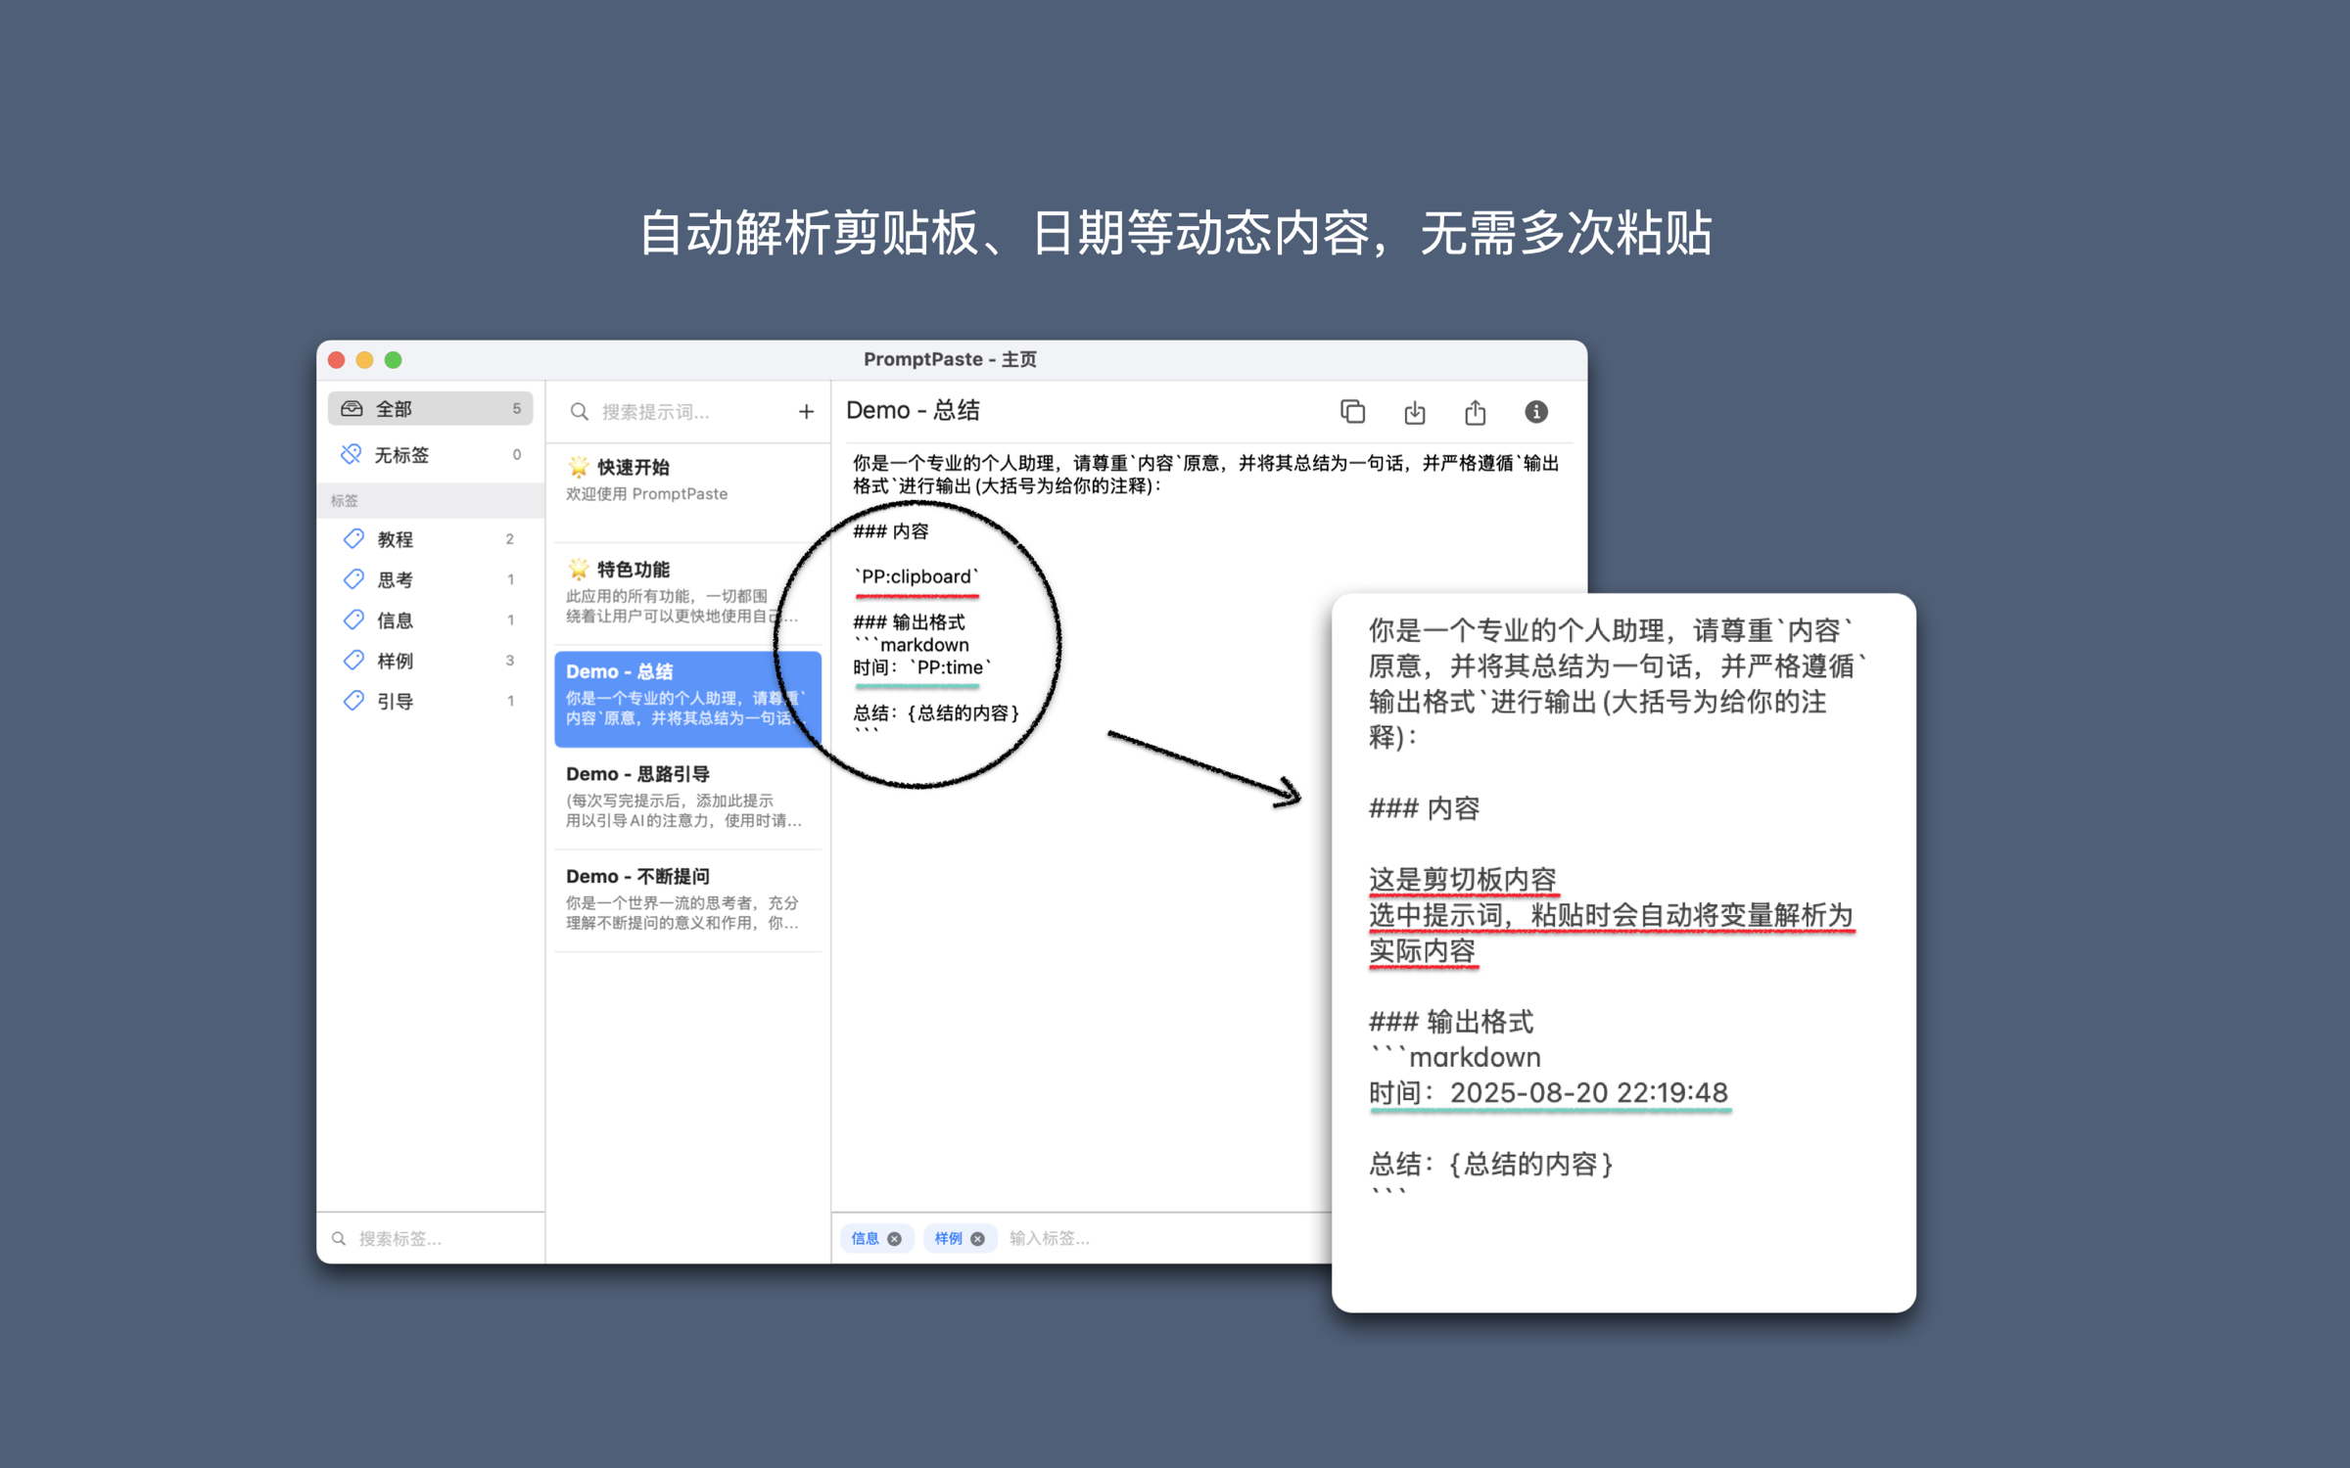
Task: Remove the 样例 tag with its x
Action: click(x=977, y=1238)
